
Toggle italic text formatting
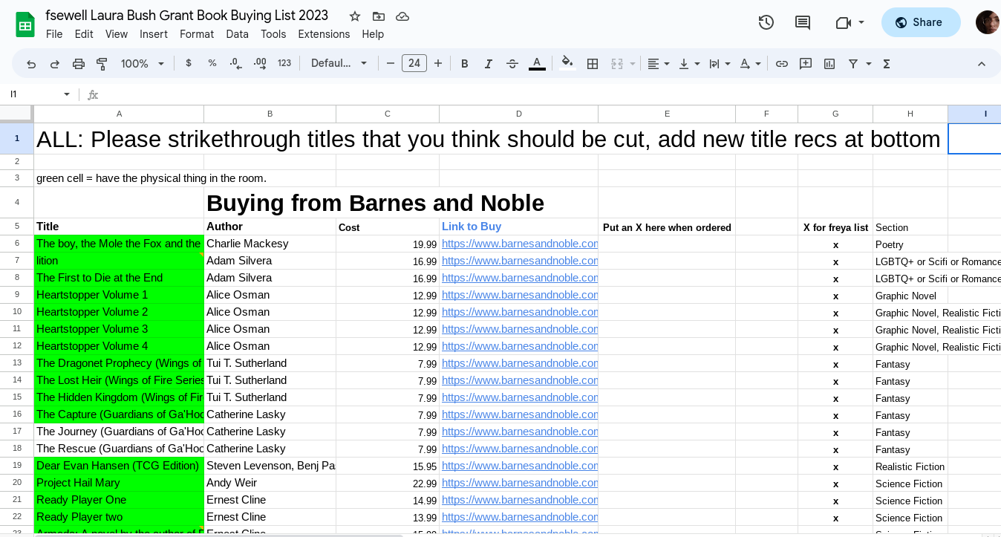point(489,64)
